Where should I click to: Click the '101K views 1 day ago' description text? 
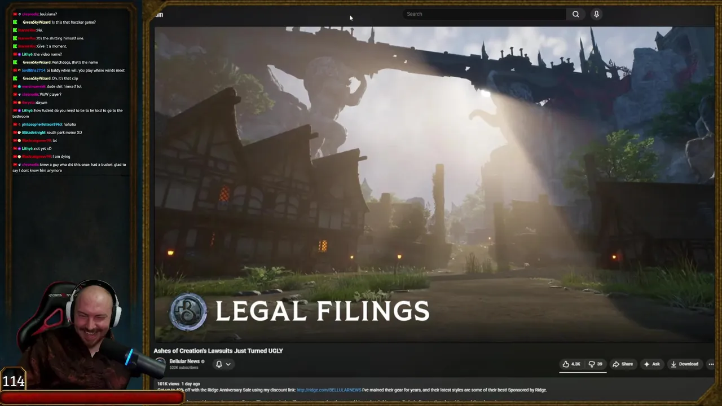(178, 384)
